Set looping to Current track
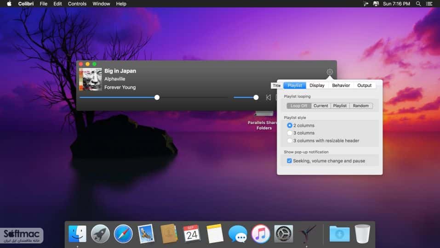 pos(321,106)
